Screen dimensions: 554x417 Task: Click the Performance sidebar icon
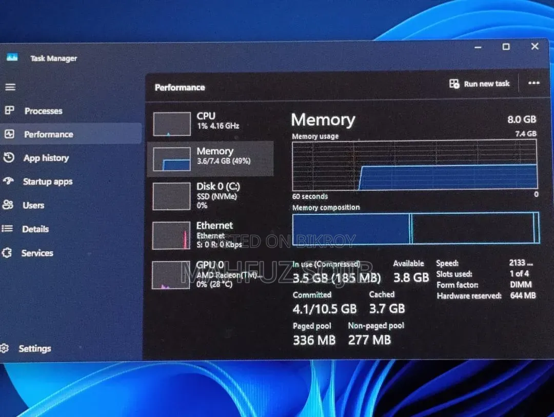pos(9,134)
